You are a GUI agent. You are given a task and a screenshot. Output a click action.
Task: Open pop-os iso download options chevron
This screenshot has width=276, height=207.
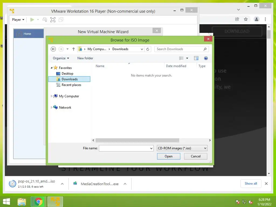coord(62,184)
